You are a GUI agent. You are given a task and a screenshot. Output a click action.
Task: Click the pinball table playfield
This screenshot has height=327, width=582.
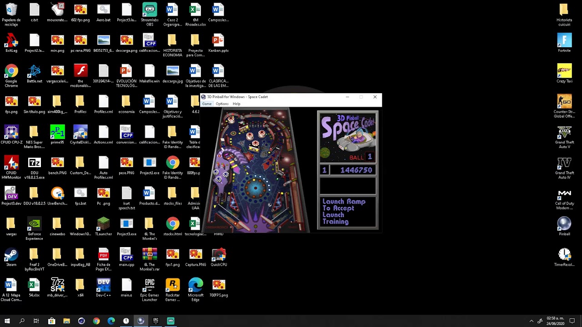256,170
